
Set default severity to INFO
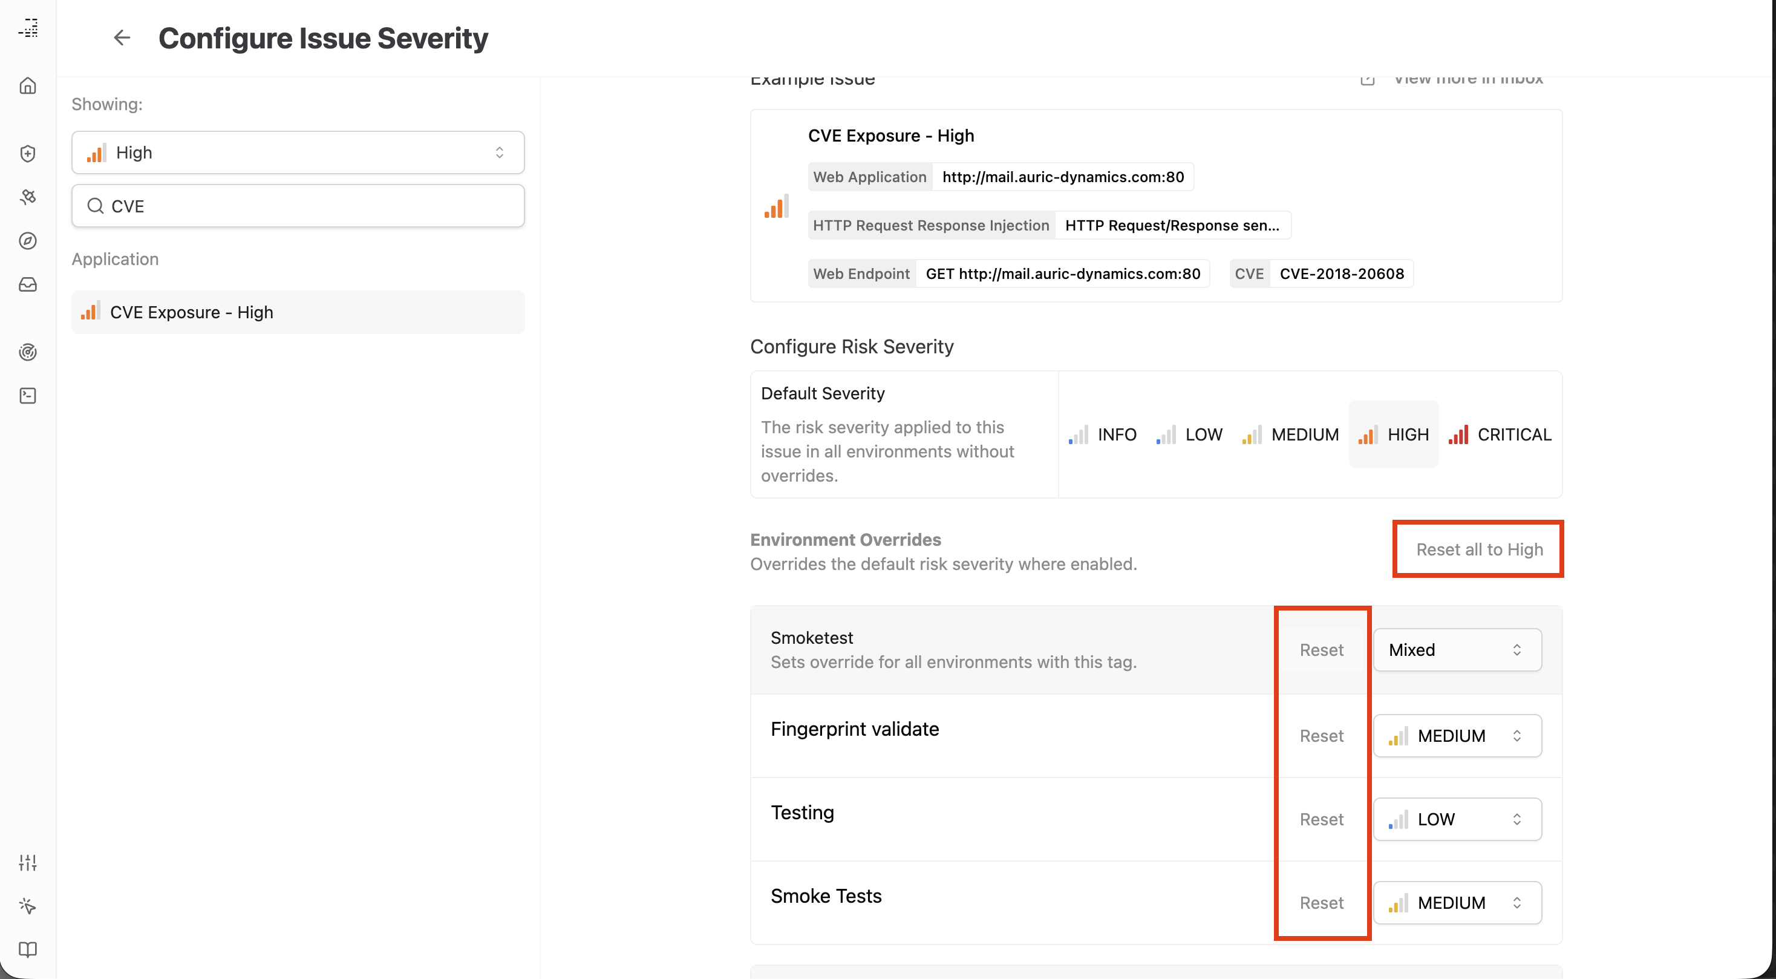pyautogui.click(x=1102, y=435)
